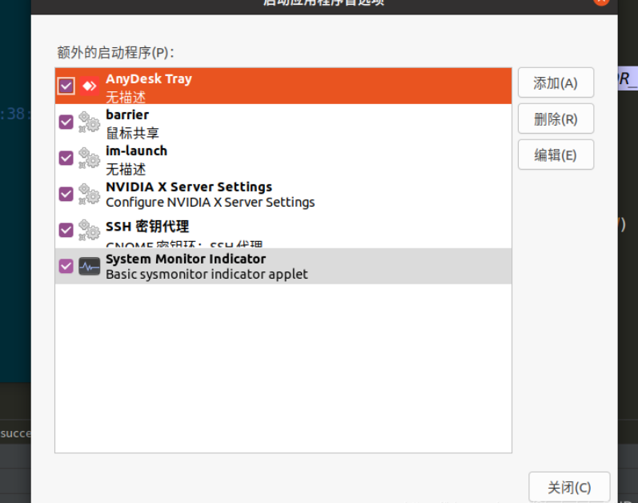The image size is (638, 503).
Task: Click the 删除(R) remove button
Action: pos(556,119)
